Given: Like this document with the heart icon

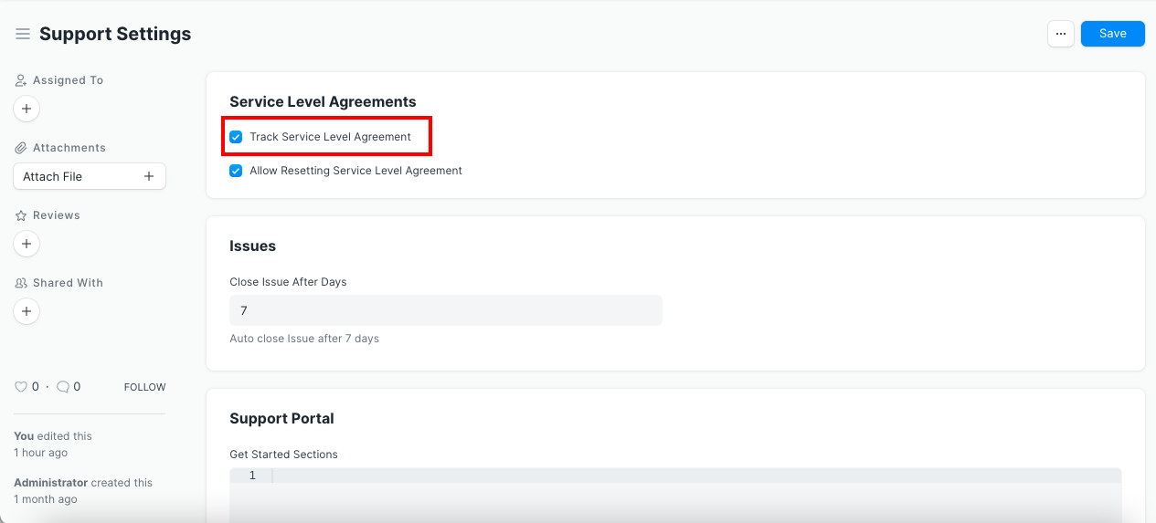Looking at the screenshot, I should pos(21,387).
